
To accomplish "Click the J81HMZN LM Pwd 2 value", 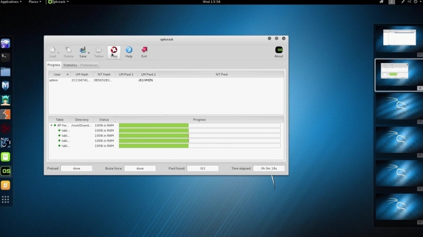I will point(146,80).
